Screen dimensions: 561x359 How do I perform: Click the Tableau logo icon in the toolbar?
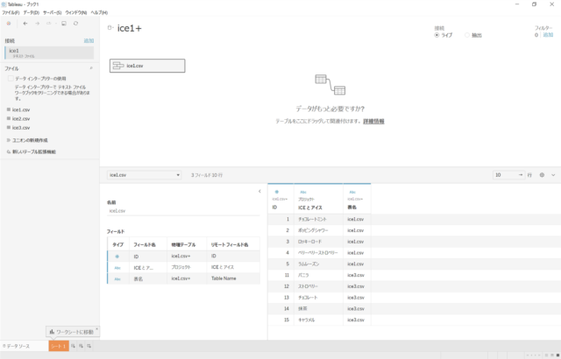coord(9,24)
